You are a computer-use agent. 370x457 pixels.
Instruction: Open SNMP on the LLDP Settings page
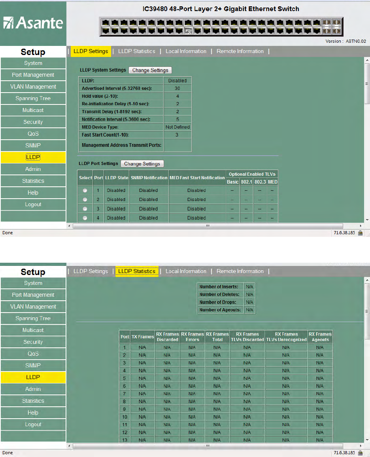33,146
